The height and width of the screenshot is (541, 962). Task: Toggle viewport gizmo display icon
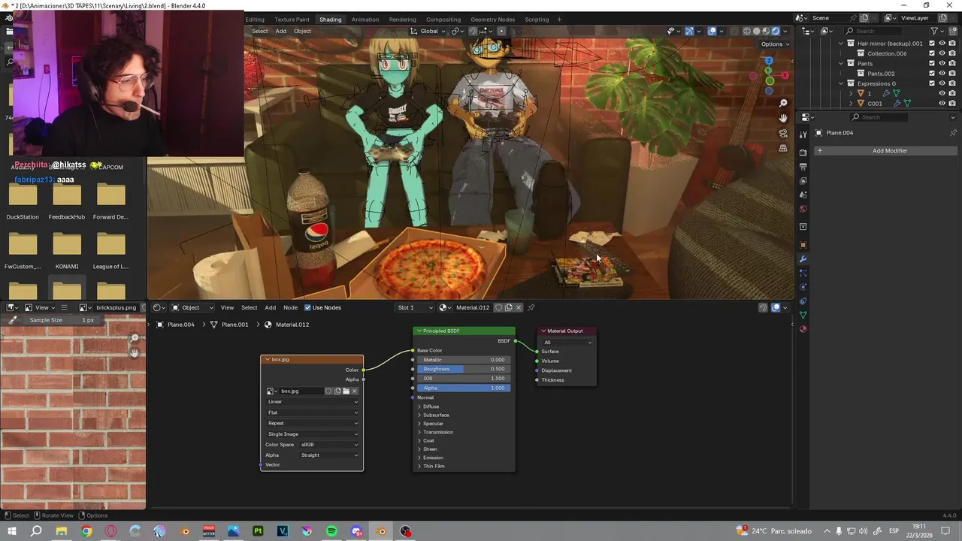click(689, 31)
